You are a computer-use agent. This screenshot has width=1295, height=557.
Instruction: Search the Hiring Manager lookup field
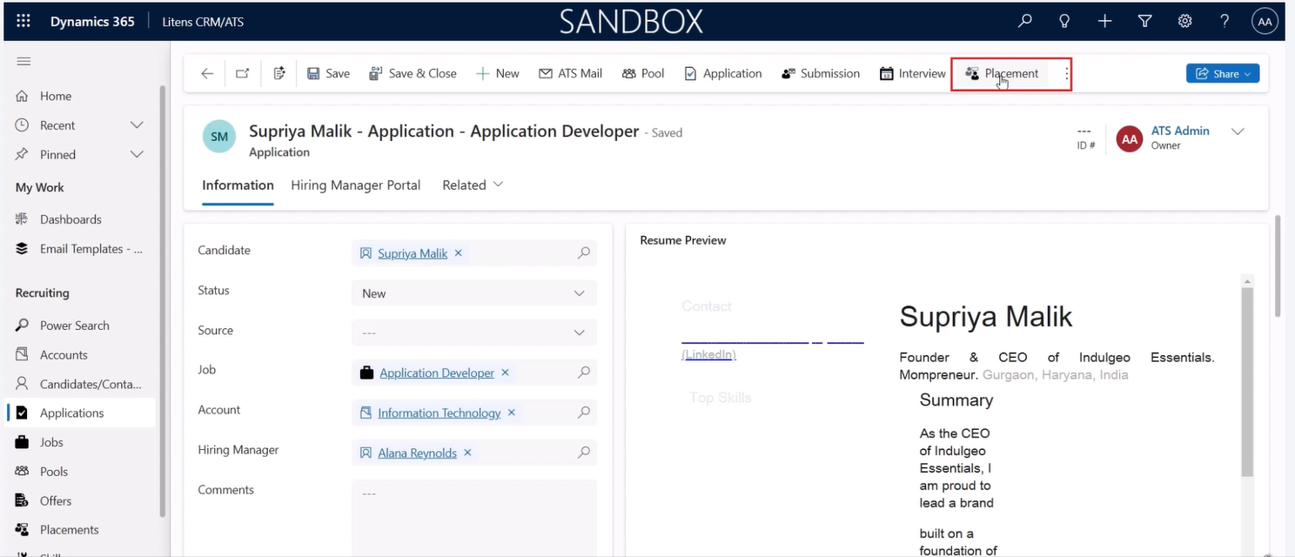point(584,453)
